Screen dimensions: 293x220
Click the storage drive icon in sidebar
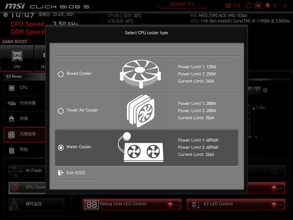11,118
